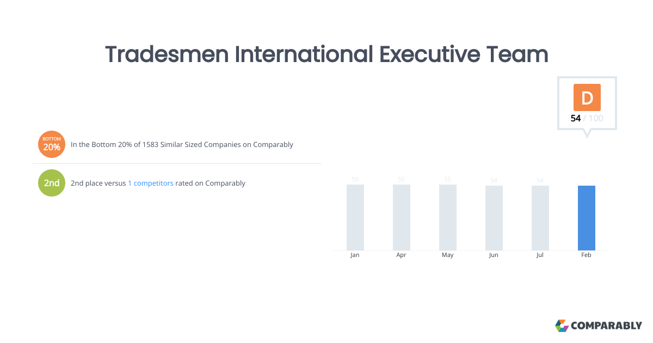
Task: Click the May axis label
Action: [448, 255]
